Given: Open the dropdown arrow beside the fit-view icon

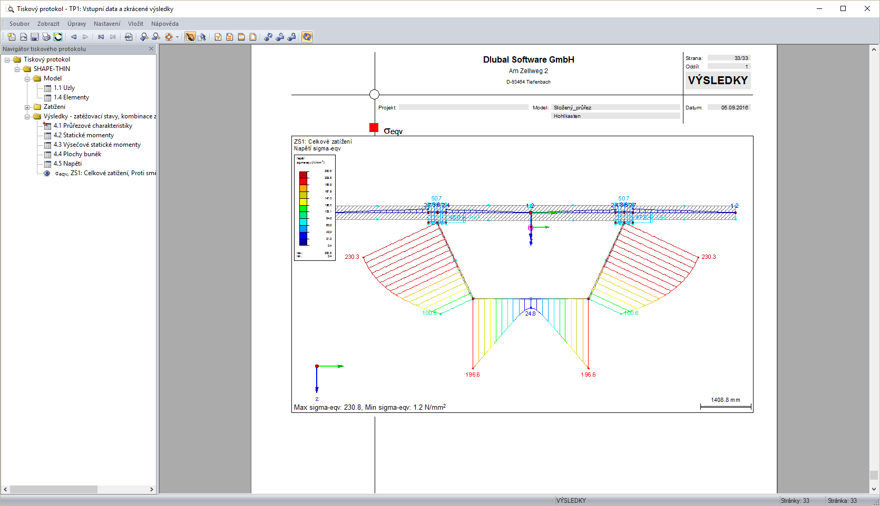Looking at the screenshot, I should (x=177, y=37).
